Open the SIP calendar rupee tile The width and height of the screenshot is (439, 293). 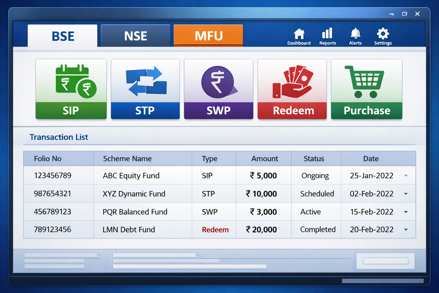(x=71, y=89)
